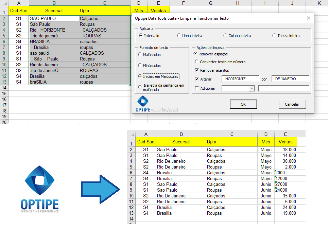Click the Dpto header in upper sheet

tap(105, 11)
